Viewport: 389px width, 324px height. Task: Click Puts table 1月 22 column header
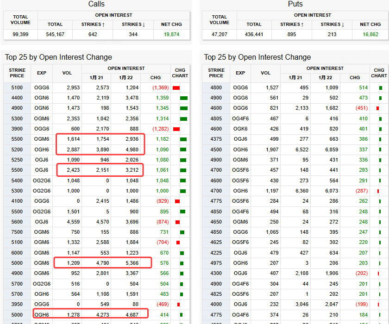point(325,78)
